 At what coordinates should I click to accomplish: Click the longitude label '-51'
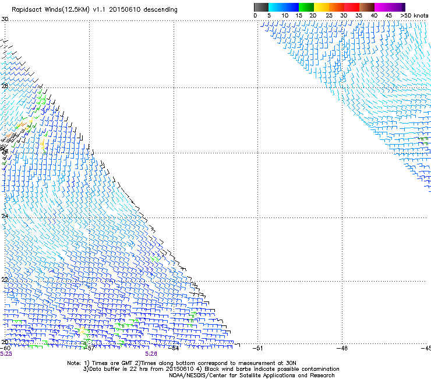257,348
